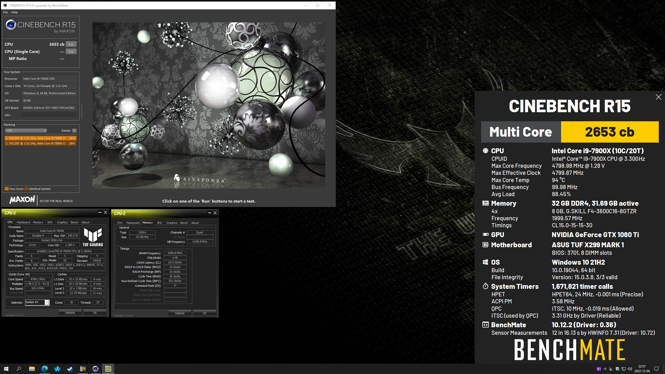The image size is (665, 374).
Task: Open Mainboard tab in right CPU-Z
Action: [x=133, y=223]
